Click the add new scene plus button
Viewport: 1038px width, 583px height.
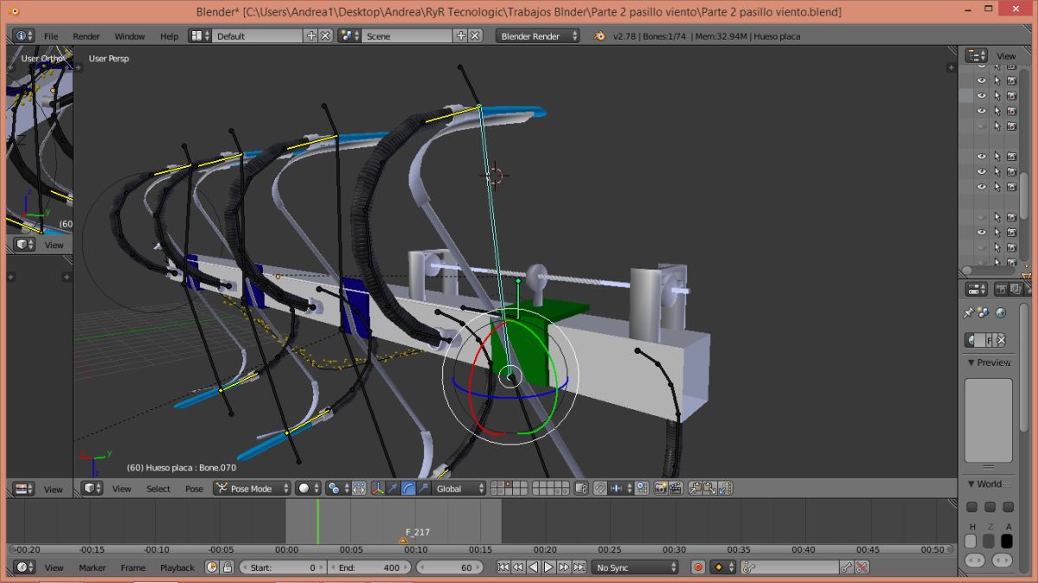pyautogui.click(x=460, y=36)
